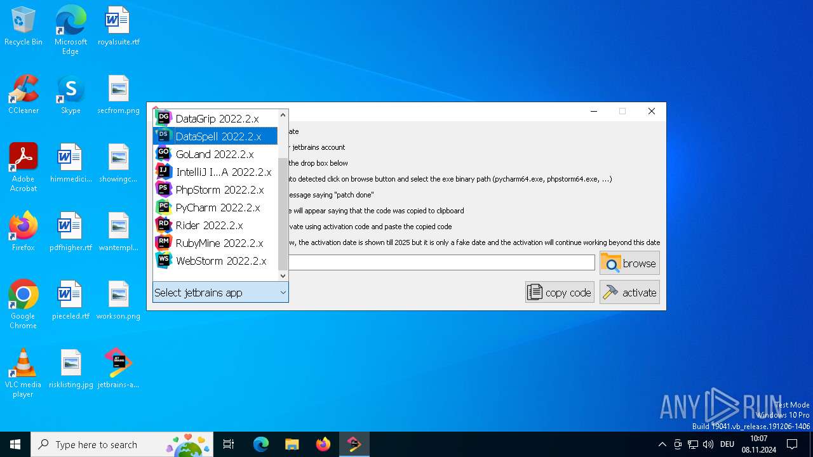This screenshot has height=457, width=813.
Task: Open Edge from the taskbar
Action: point(261,444)
